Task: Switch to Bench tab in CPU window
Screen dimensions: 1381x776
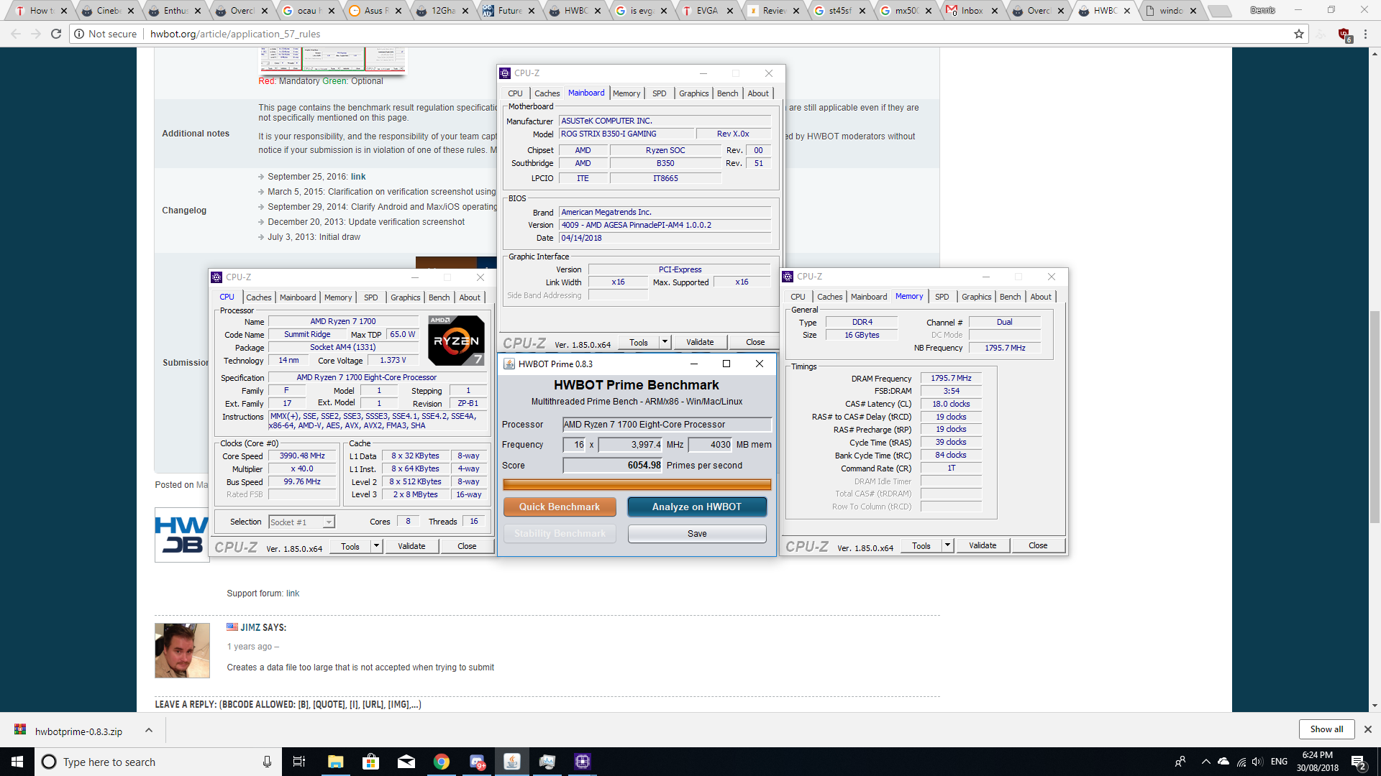Action: point(439,297)
